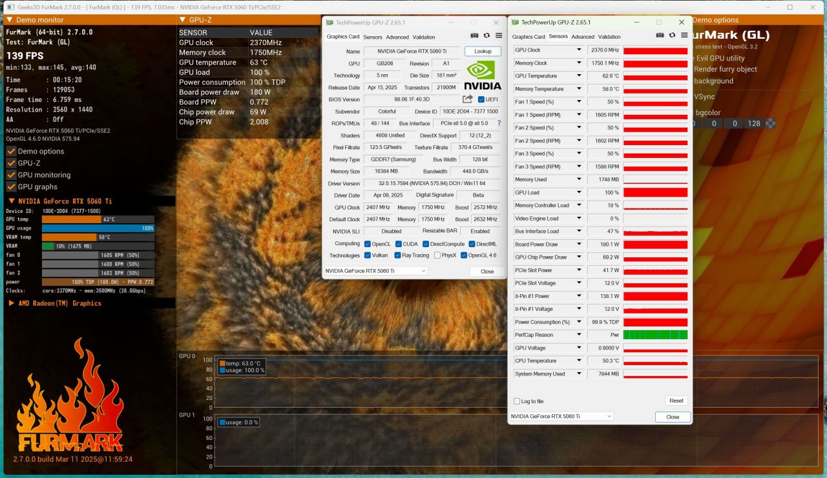Open the Memory Temperature sensor dropdown arrow

pos(579,88)
